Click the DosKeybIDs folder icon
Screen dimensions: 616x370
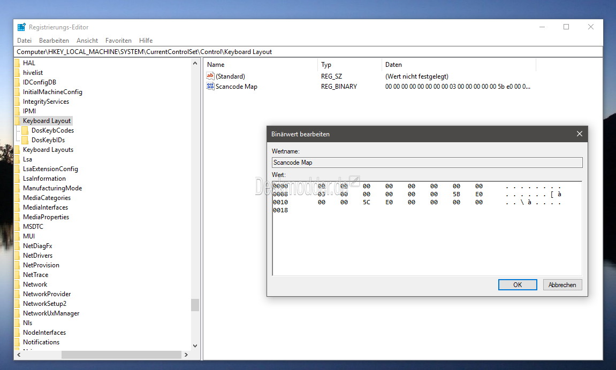[25, 140]
